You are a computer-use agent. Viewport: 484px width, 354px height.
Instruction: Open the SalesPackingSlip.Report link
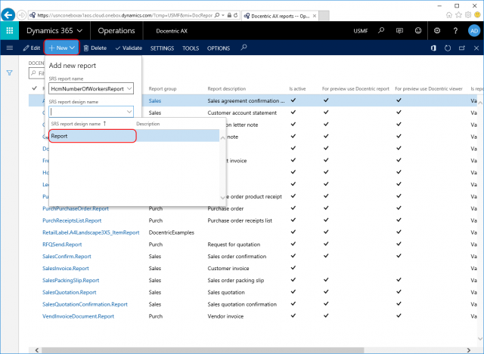tap(70, 280)
